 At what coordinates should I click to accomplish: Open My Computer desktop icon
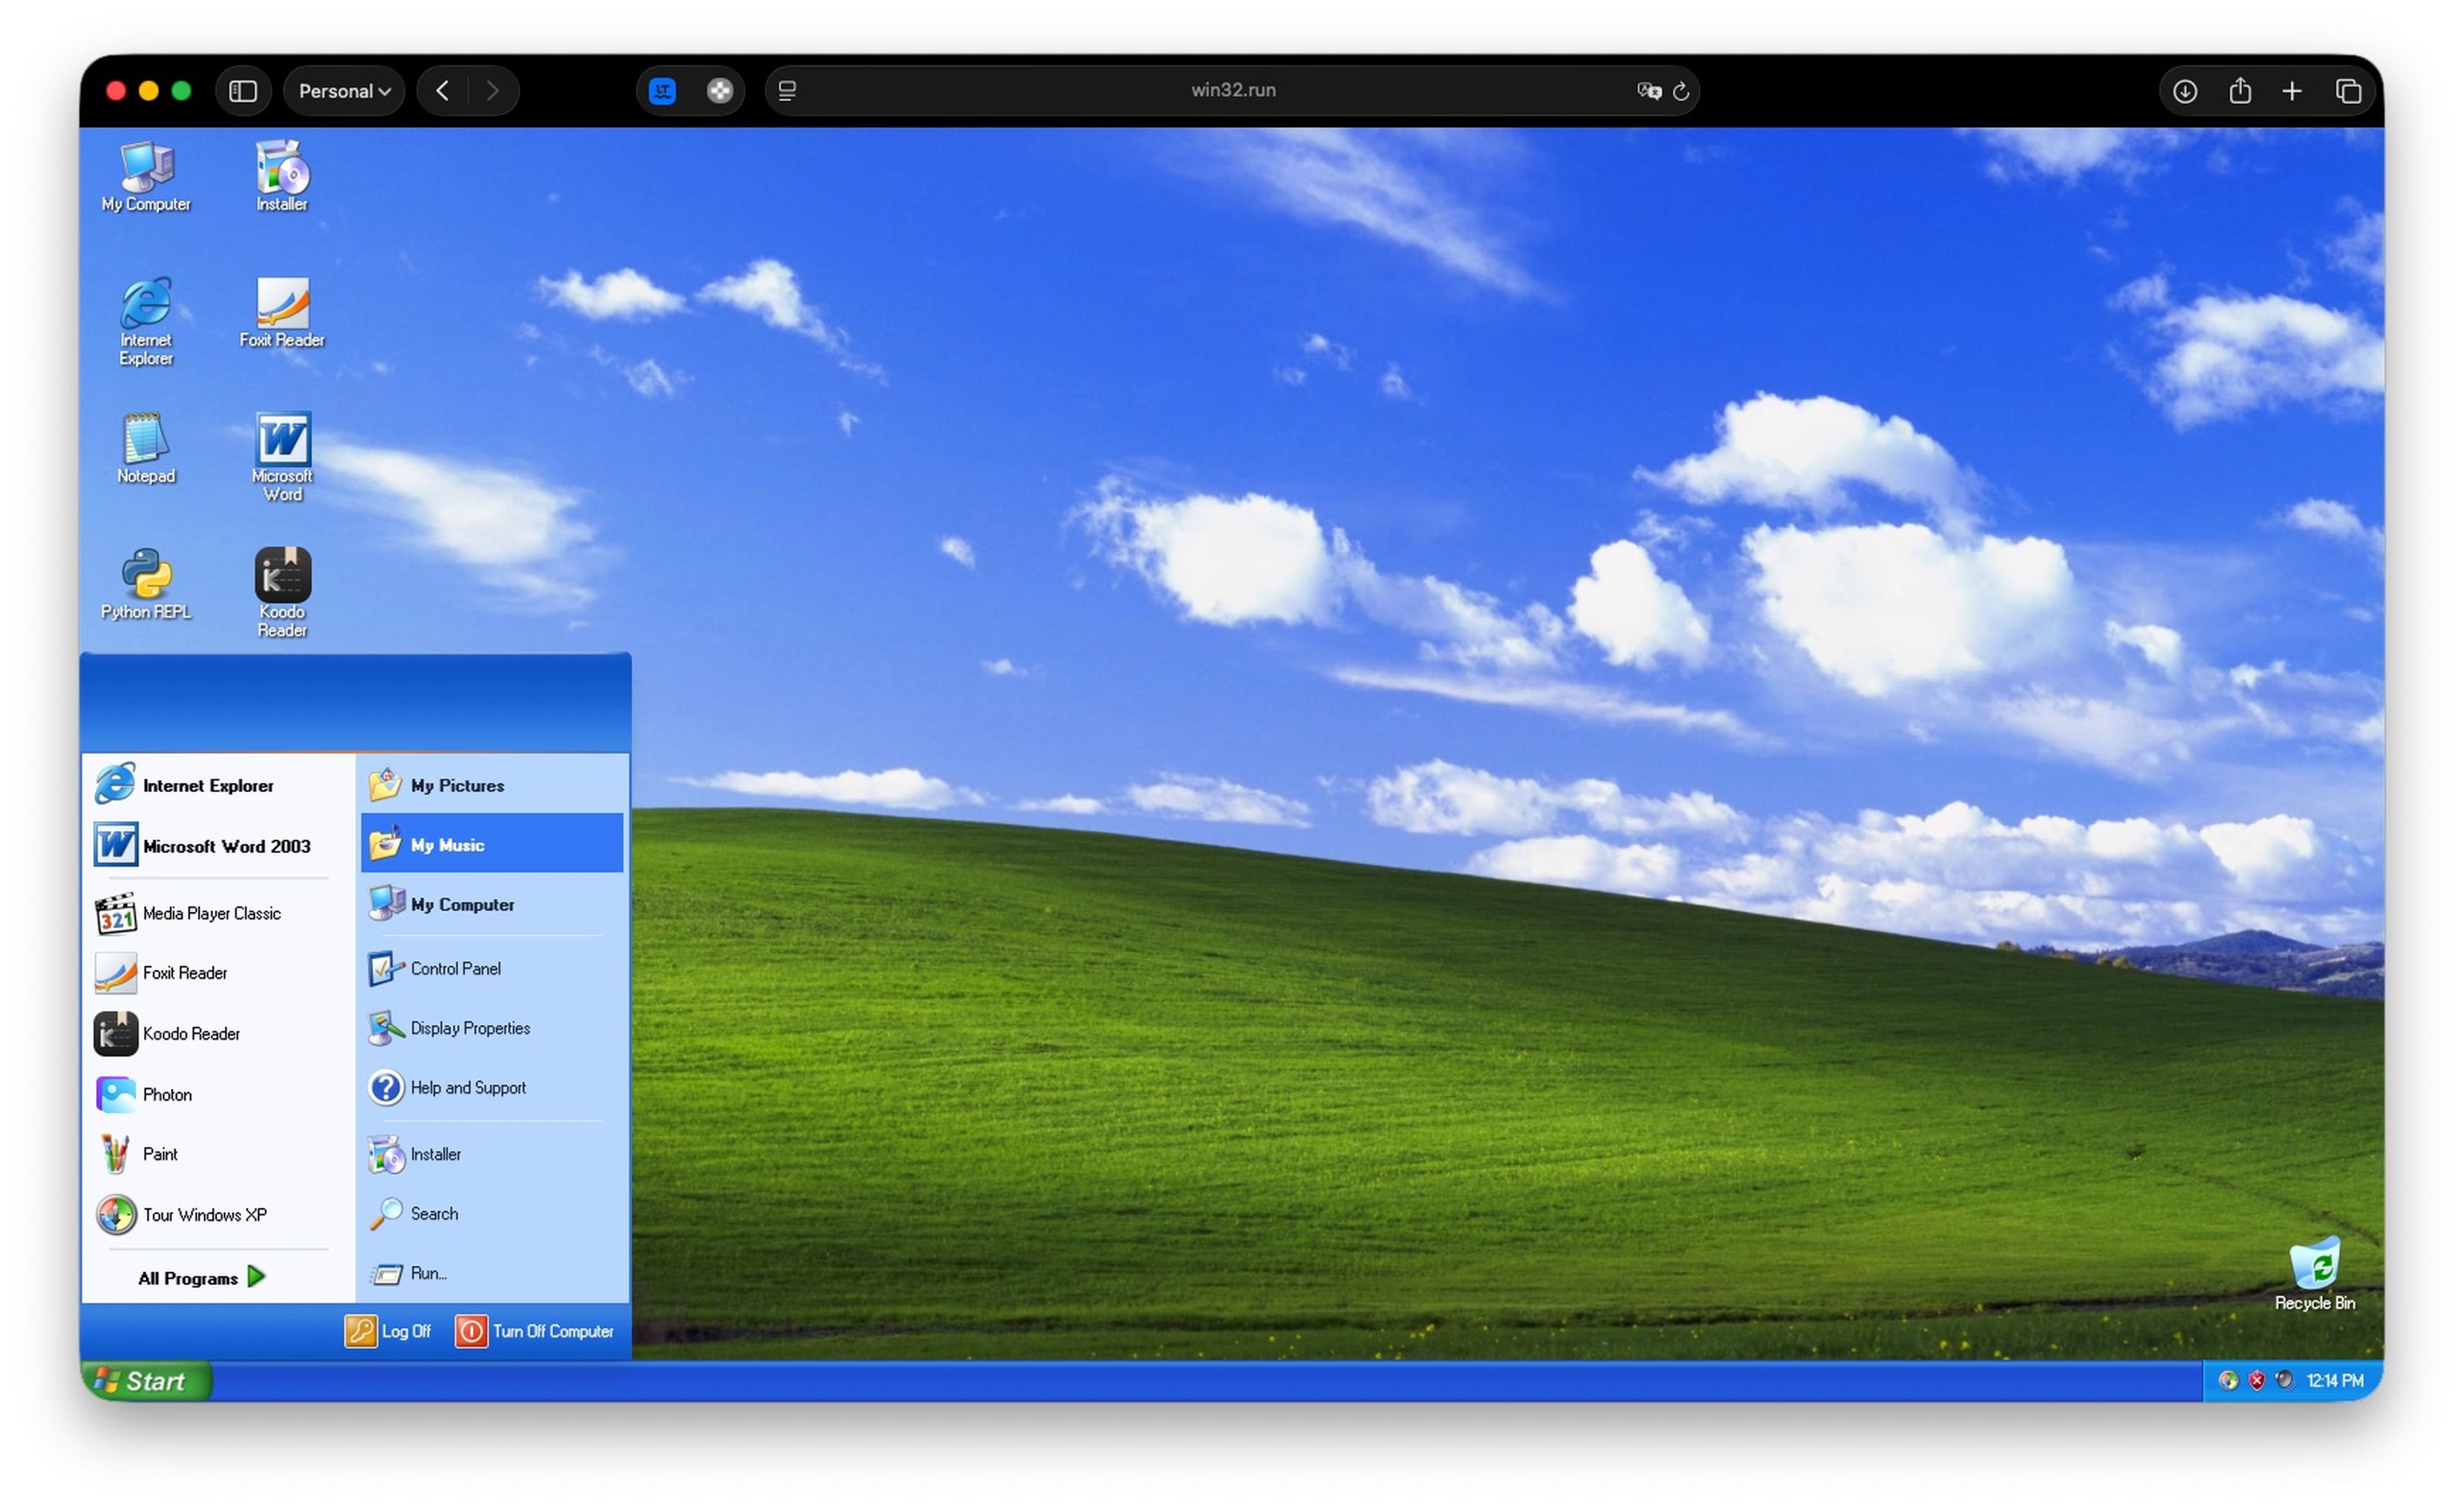point(146,177)
